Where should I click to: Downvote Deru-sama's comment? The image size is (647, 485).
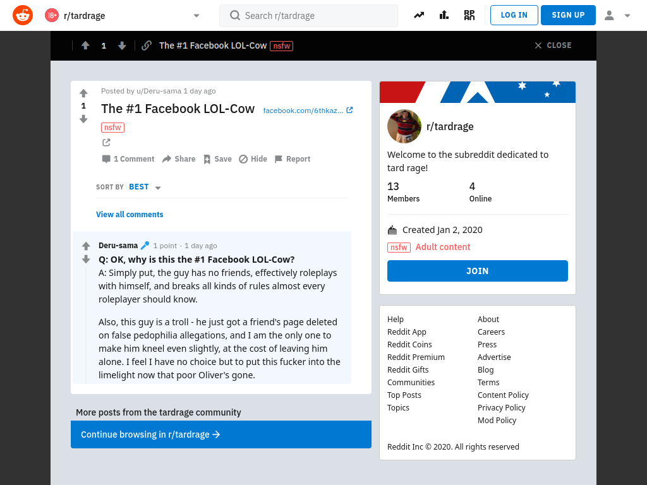86,259
